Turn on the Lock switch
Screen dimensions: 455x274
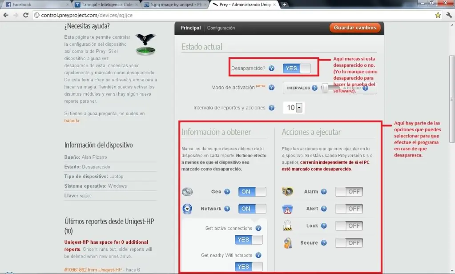click(349, 226)
